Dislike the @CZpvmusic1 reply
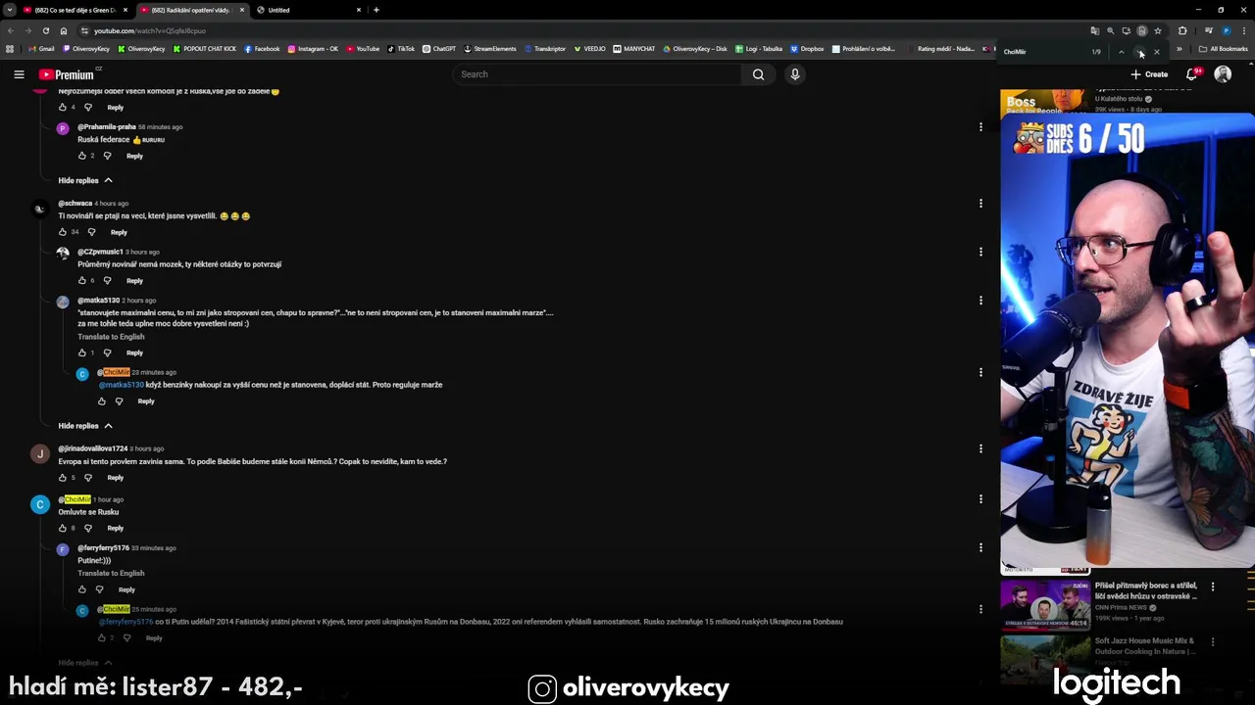 107,280
